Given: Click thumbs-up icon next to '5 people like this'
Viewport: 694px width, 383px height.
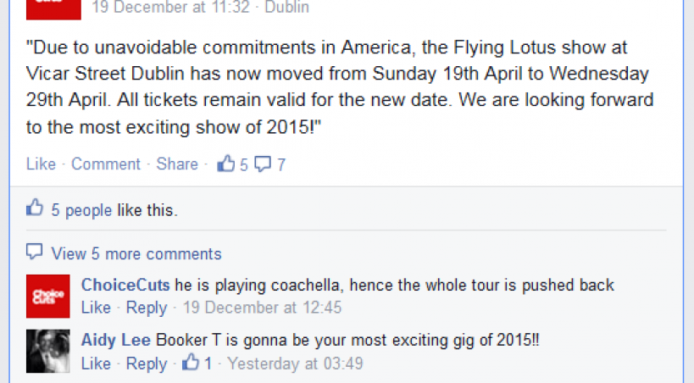Looking at the screenshot, I should [35, 208].
